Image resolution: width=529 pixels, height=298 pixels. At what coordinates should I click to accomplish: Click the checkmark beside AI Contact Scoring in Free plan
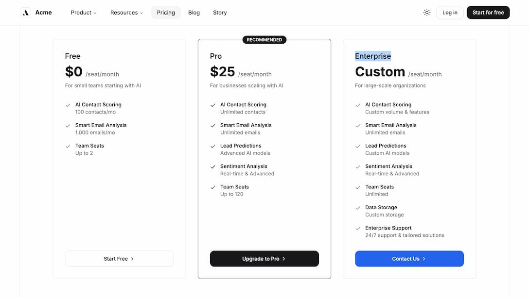(68, 104)
